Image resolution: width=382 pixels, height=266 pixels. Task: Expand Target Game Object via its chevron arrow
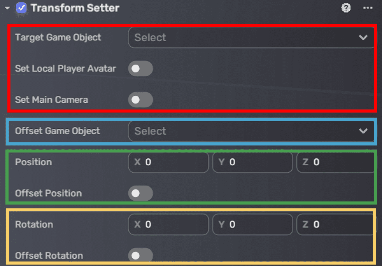click(364, 37)
